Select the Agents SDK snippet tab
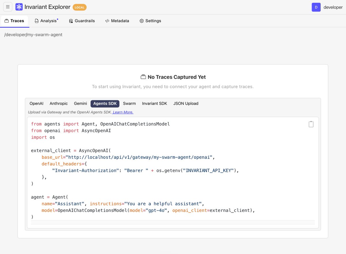This screenshot has width=346, height=254. click(x=105, y=104)
